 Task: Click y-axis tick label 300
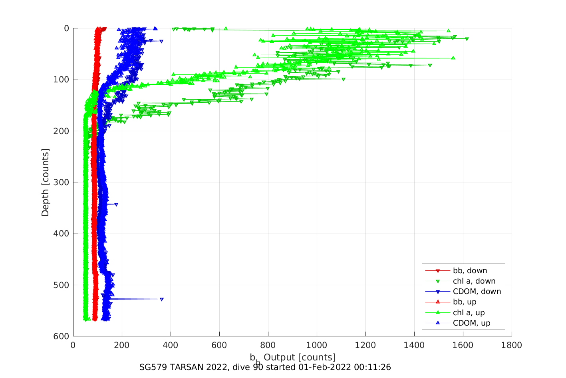[61, 182]
